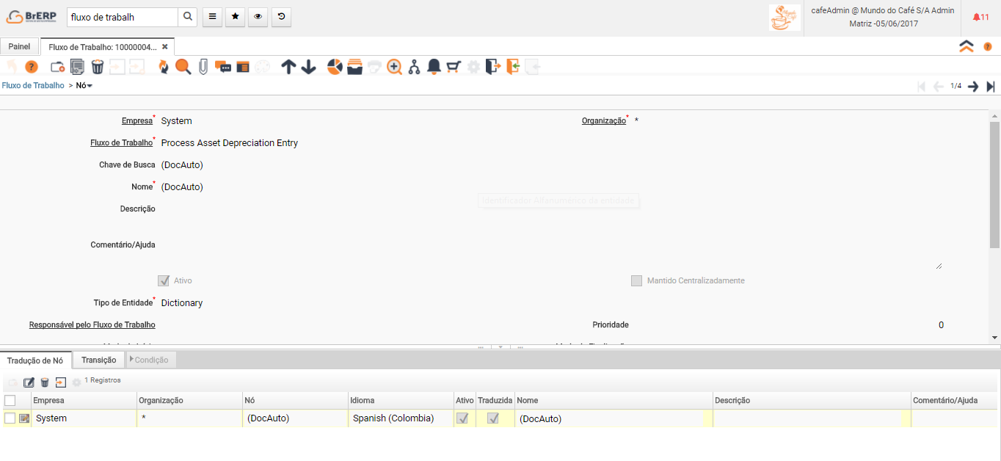
Task: Click the Nome field value (DocAuto)
Action: tap(182, 186)
